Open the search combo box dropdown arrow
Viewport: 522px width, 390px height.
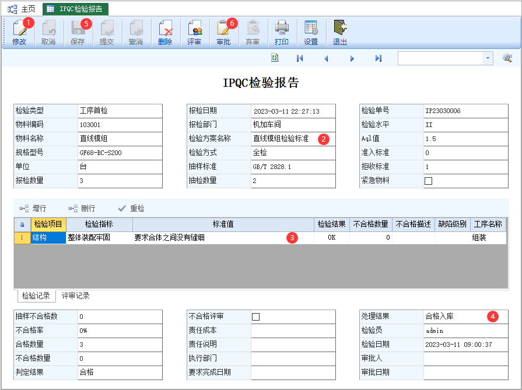pyautogui.click(x=488, y=58)
